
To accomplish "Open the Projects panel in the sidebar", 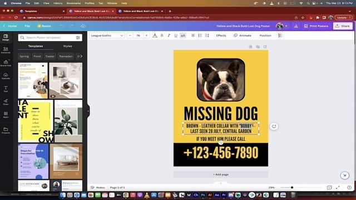I will coord(6,131).
